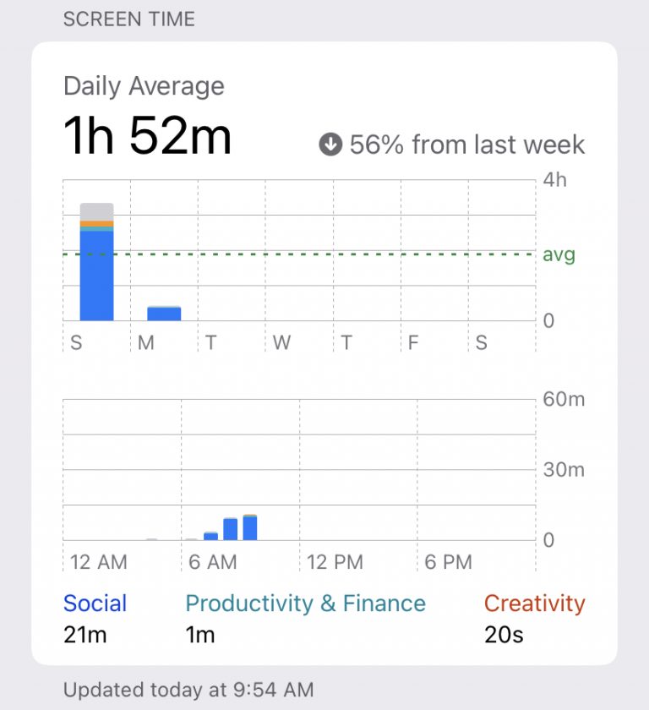Tap the 6 AM hourly axis label
Image resolution: width=649 pixels, height=710 pixels.
tap(212, 562)
